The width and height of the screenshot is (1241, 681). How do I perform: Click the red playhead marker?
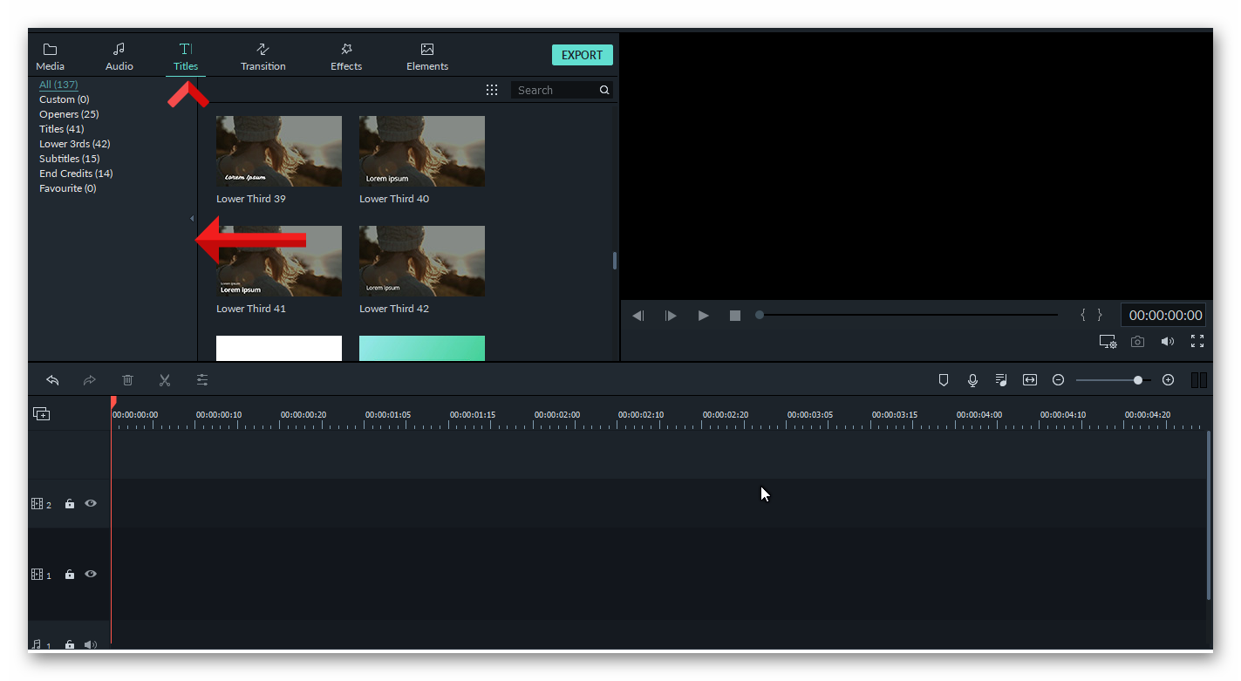[113, 402]
